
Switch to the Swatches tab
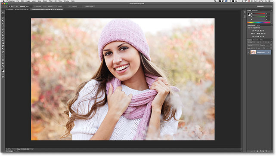pyautogui.click(x=255, y=11)
